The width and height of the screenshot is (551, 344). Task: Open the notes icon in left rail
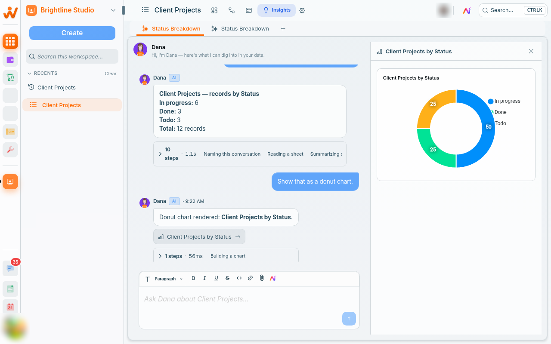10,289
